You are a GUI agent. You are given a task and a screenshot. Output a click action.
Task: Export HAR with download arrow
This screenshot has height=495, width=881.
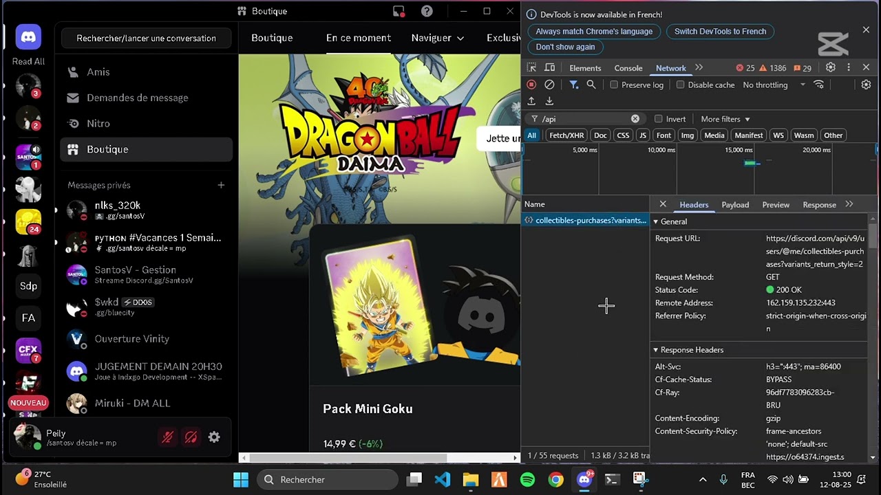tap(549, 101)
